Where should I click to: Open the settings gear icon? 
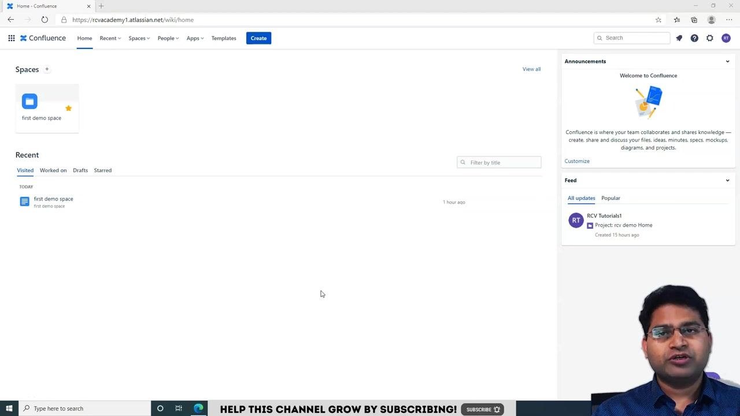[710, 38]
